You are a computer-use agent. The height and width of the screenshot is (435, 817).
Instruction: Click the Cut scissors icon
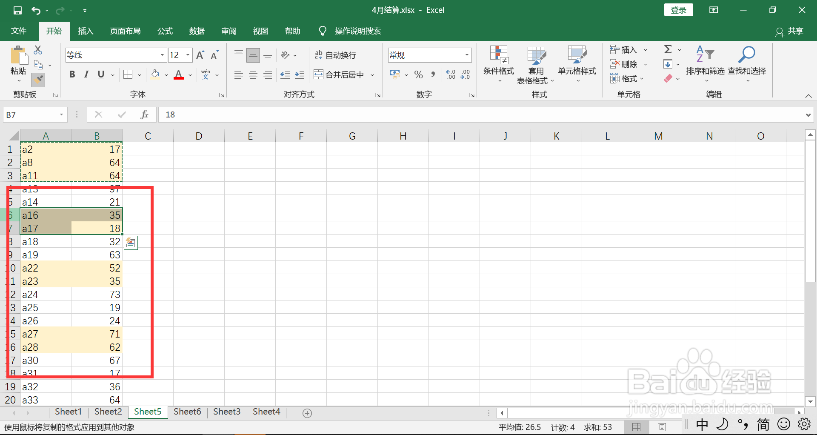click(x=38, y=50)
